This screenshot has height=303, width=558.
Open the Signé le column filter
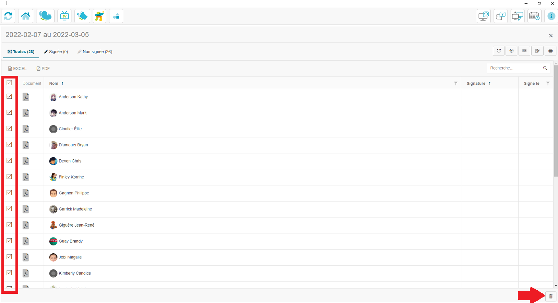point(548,83)
